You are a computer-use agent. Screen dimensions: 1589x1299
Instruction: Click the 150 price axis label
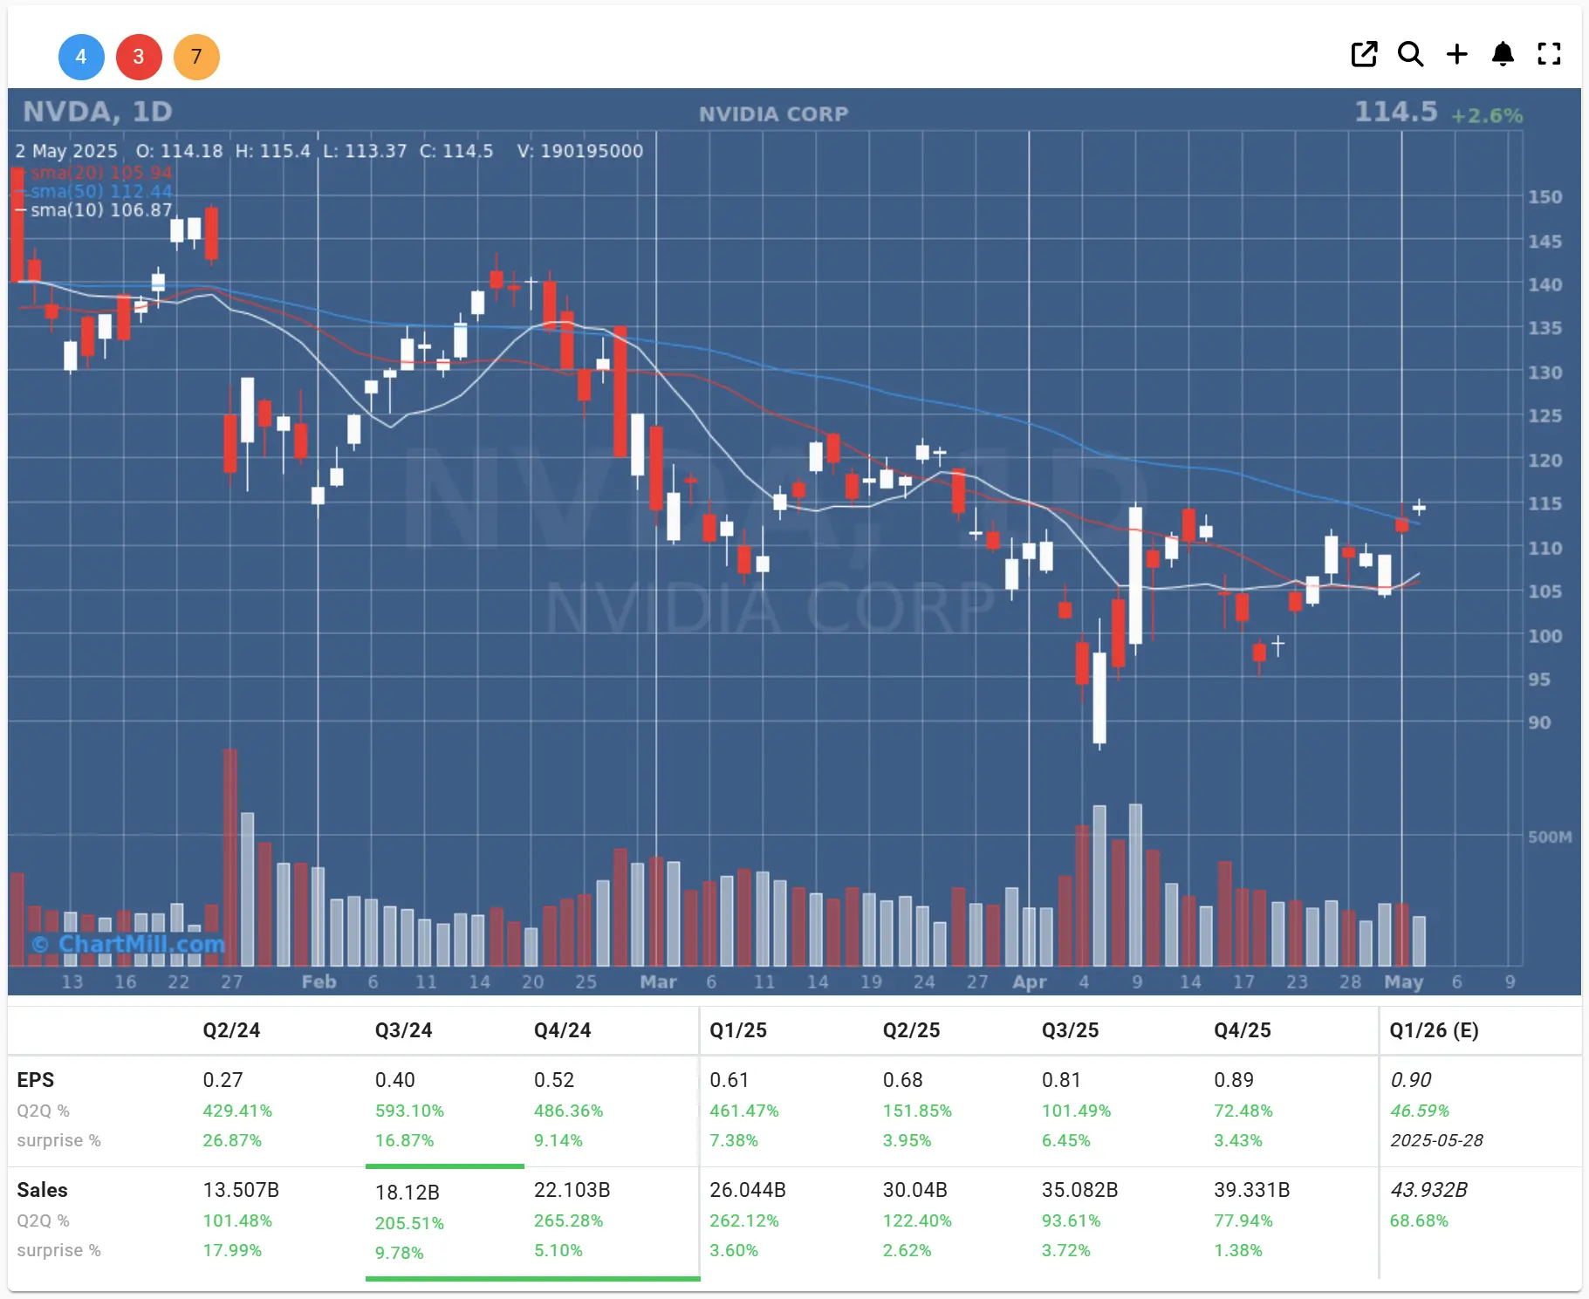1544,197
